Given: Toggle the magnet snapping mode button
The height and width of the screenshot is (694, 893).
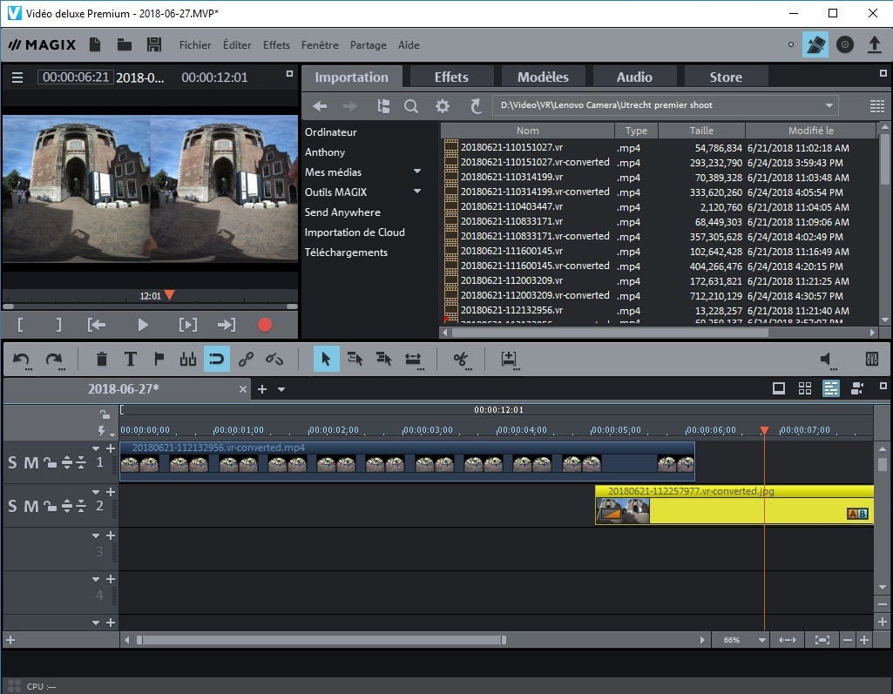Looking at the screenshot, I should [217, 359].
